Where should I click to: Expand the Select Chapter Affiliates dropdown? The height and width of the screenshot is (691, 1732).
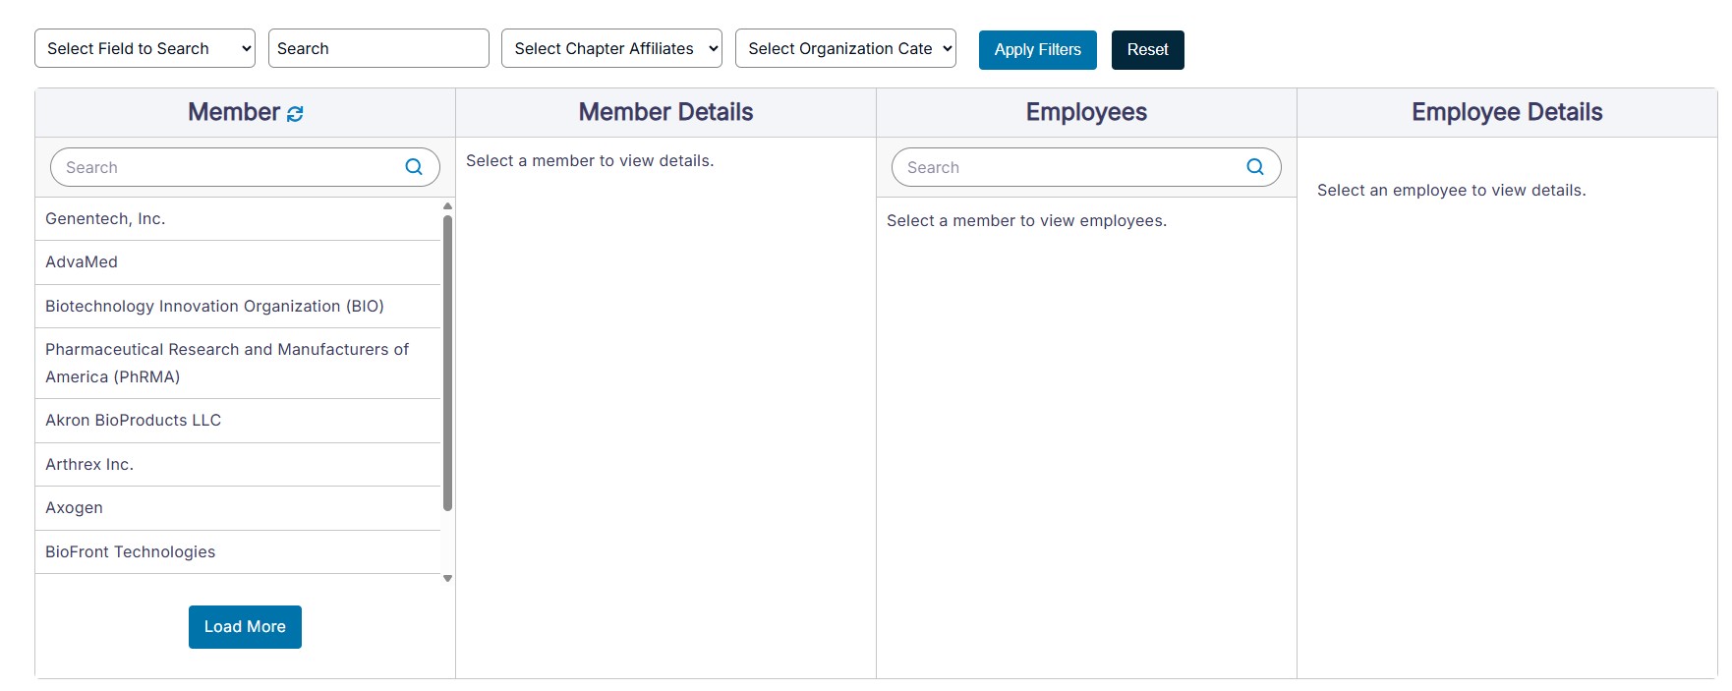(611, 48)
